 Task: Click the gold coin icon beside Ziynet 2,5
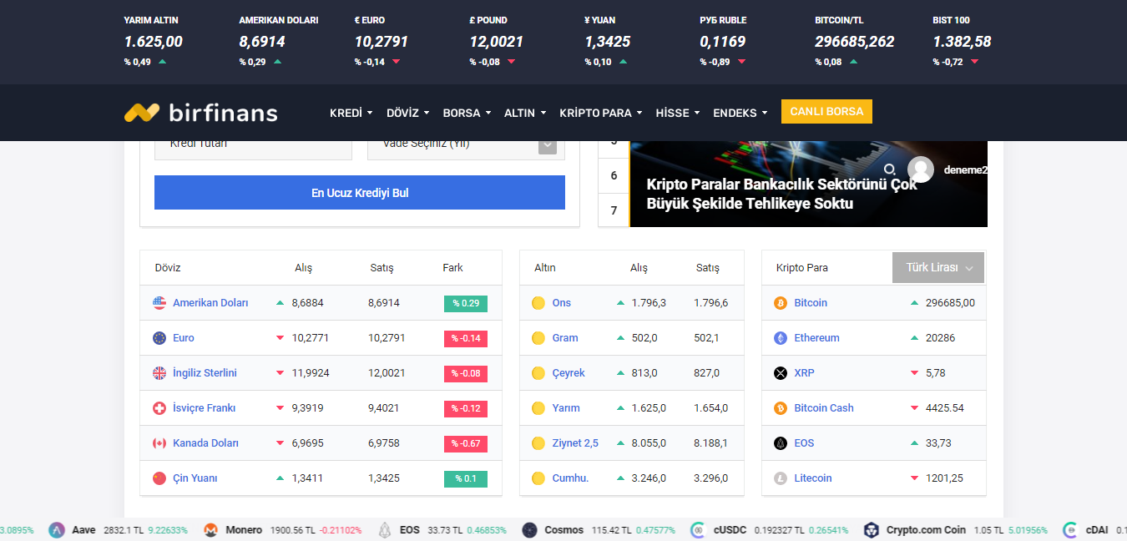[538, 443]
